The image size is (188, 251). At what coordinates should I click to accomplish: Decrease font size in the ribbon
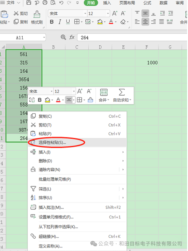pyautogui.click(x=123, y=13)
